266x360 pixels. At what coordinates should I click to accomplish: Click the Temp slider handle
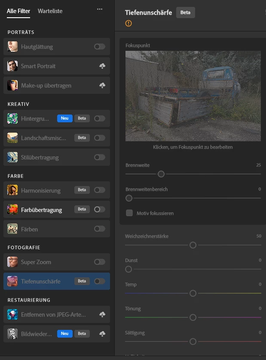pyautogui.click(x=193, y=293)
